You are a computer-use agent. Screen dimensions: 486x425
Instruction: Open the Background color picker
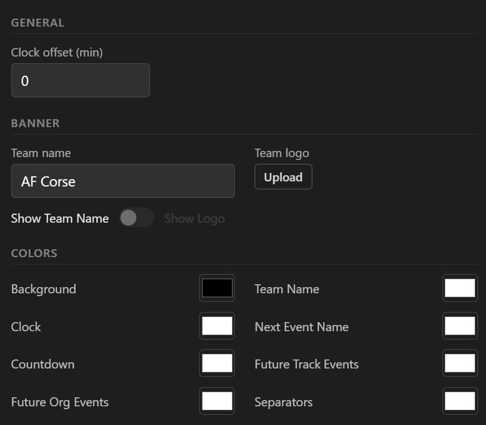coord(217,288)
